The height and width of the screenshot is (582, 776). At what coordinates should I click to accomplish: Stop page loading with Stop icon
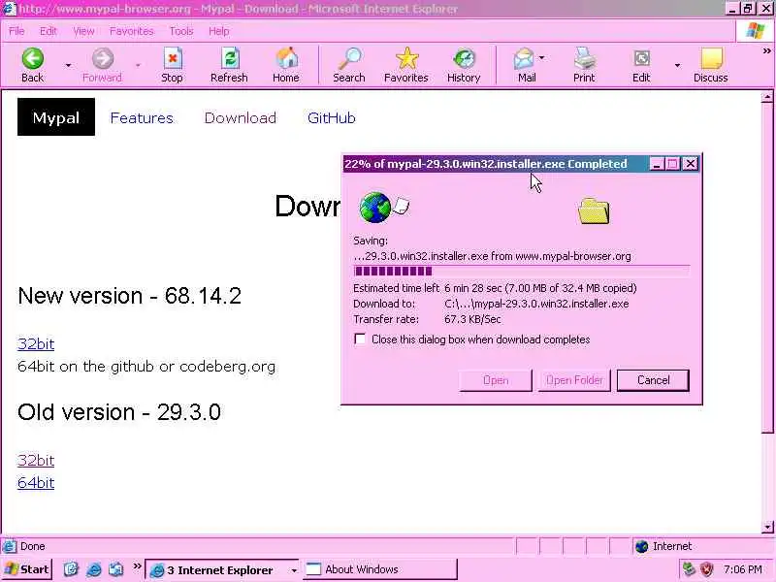tap(173, 58)
